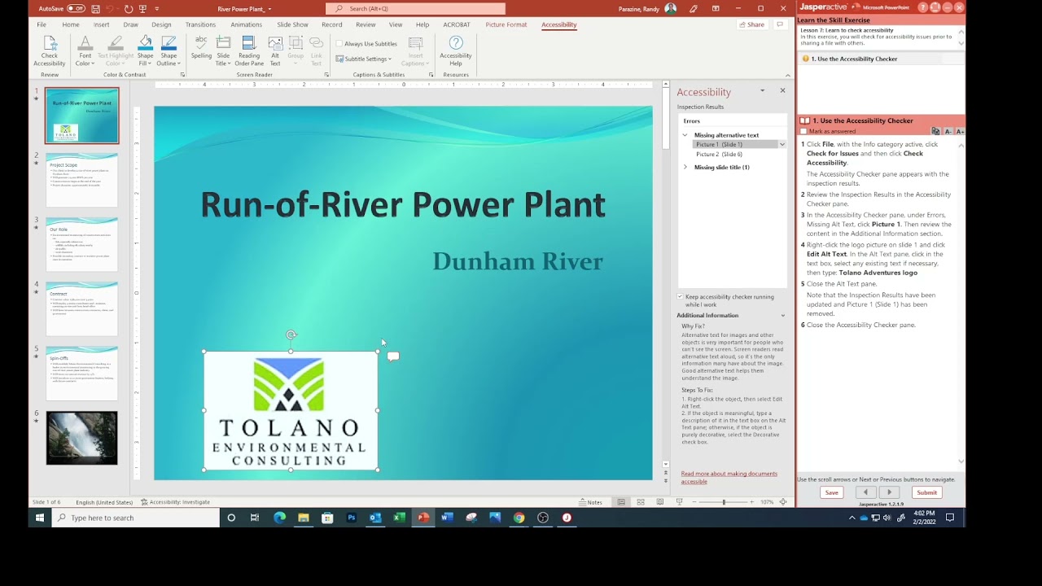Screen dimensions: 1042x586
Task: Switch to the Insert tab
Action: (x=101, y=24)
